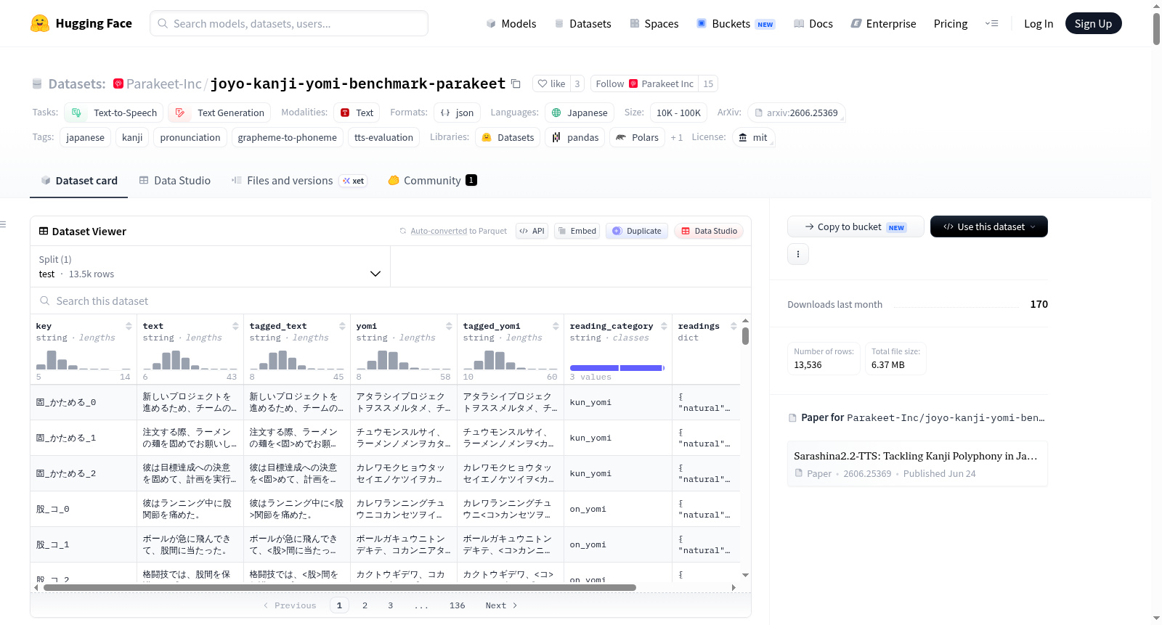The height and width of the screenshot is (625, 1162).
Task: Click the three-dot more options button
Action: tap(798, 254)
